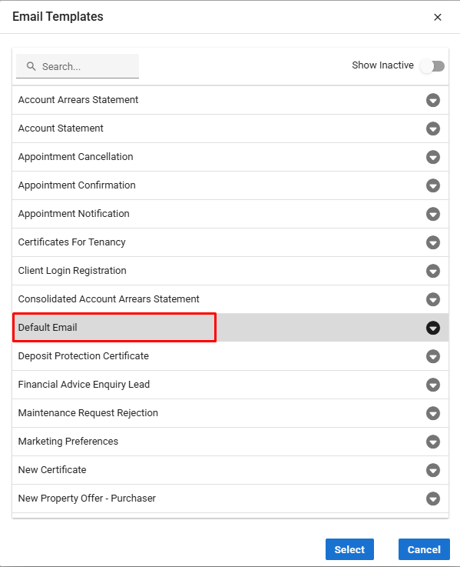Click the Select button

point(349,549)
